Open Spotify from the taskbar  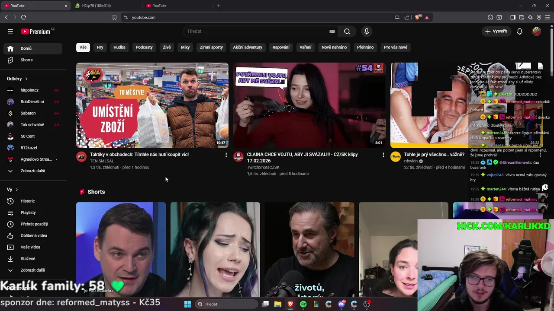303,304
